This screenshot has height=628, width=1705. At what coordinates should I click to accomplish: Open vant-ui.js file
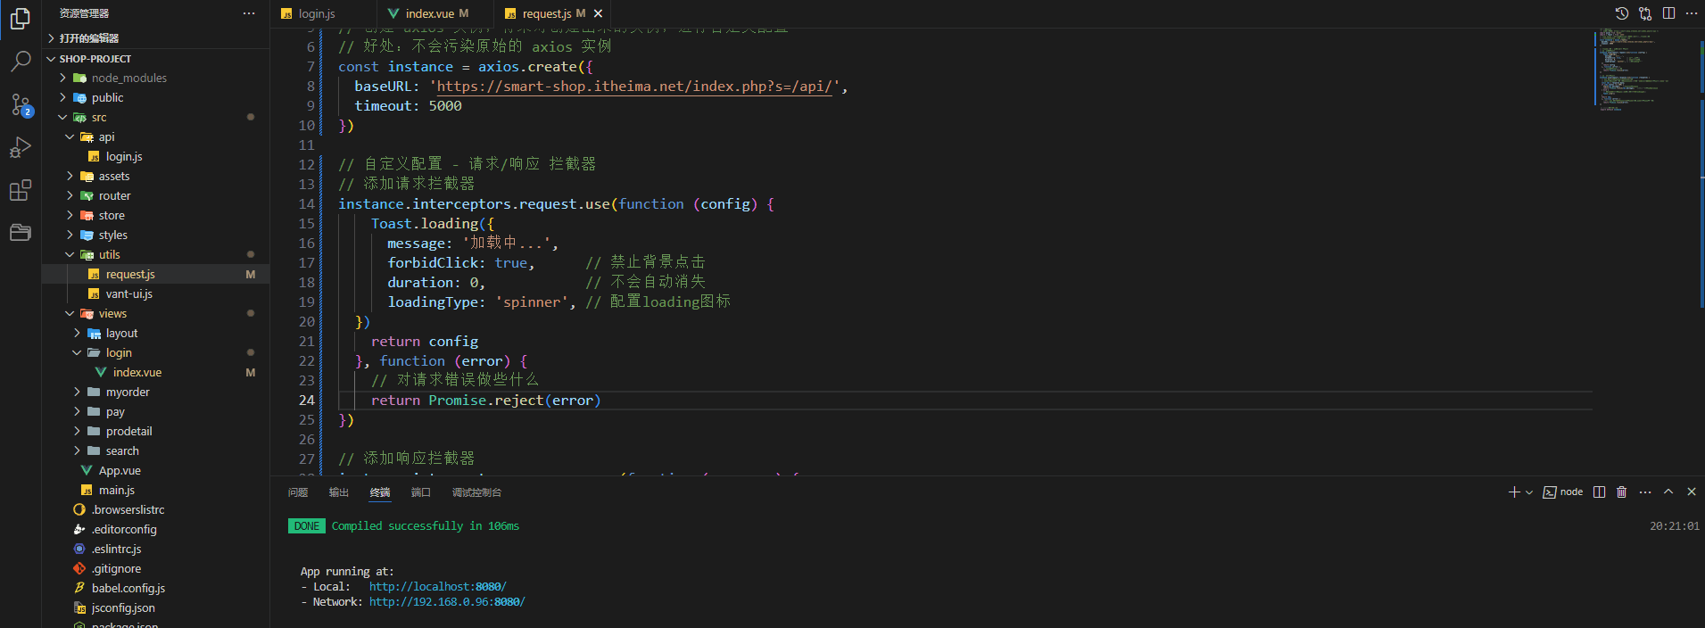click(156, 293)
